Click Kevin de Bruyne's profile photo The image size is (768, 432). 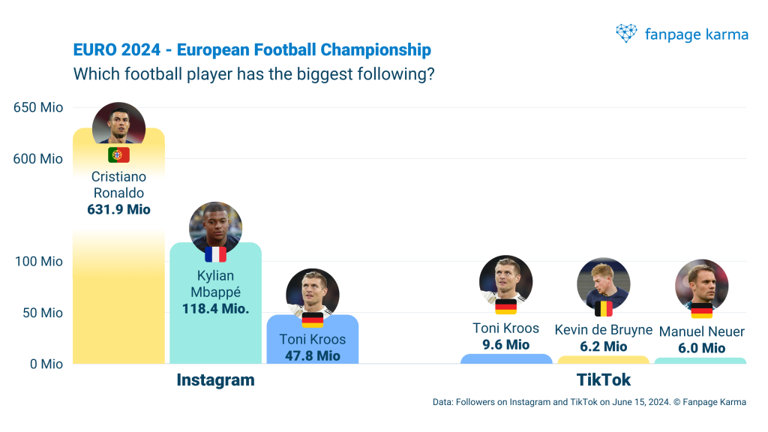click(x=604, y=283)
